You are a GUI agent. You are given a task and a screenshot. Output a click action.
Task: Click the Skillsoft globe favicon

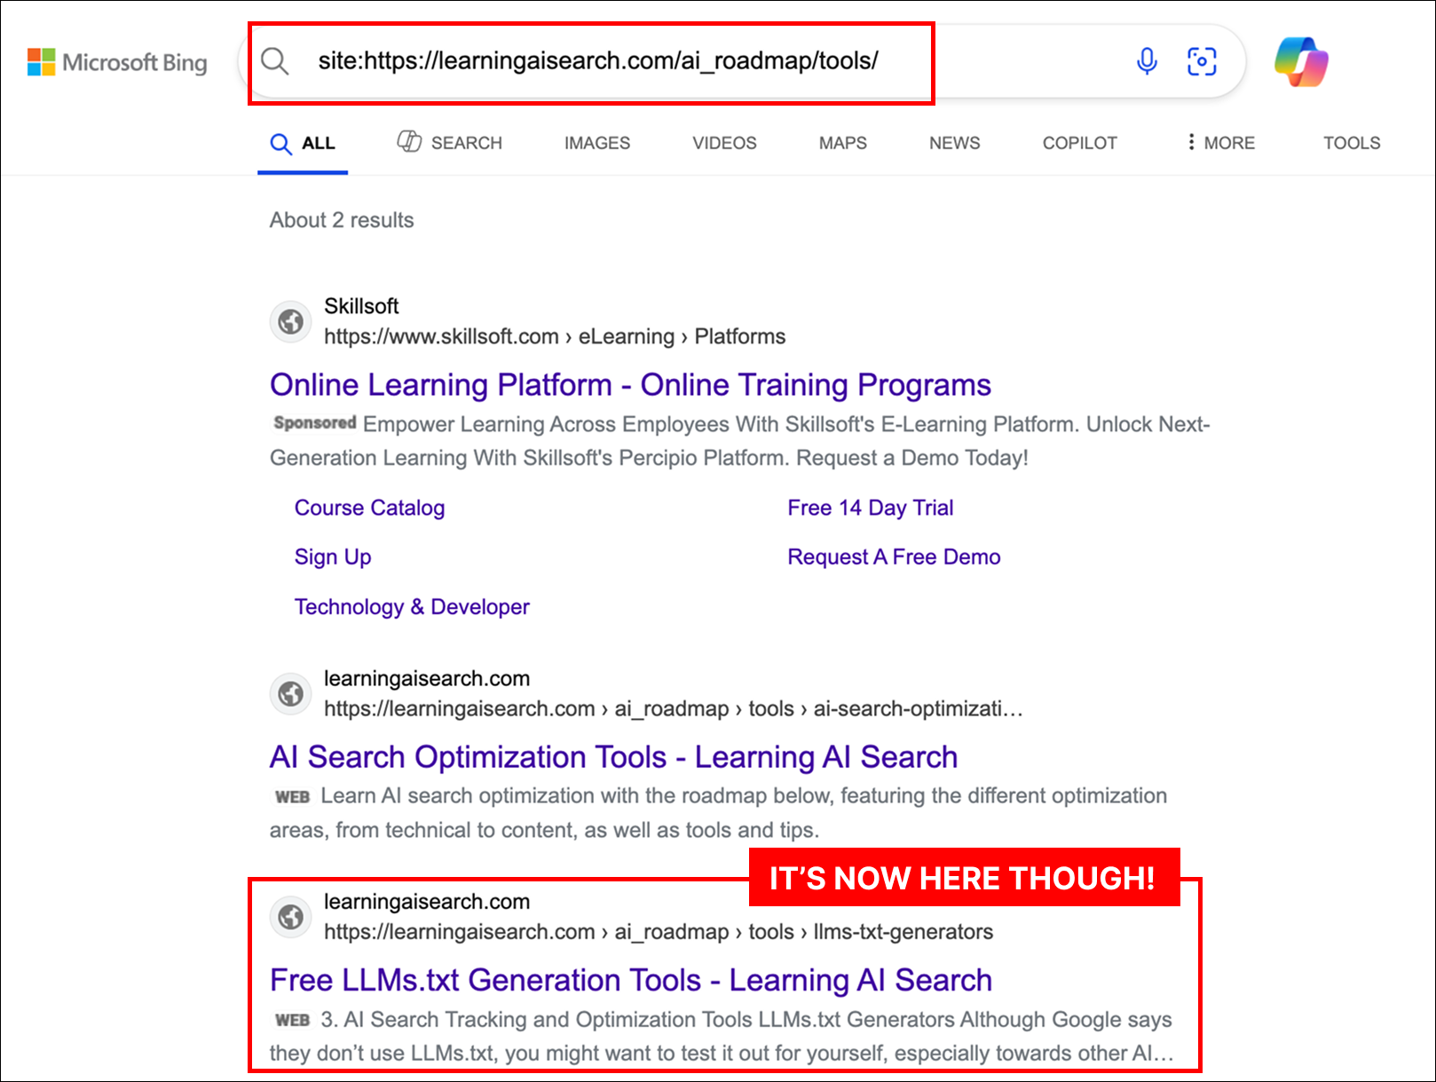(291, 321)
